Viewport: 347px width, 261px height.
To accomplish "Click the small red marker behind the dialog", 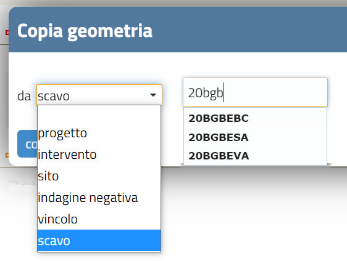I will [7, 33].
